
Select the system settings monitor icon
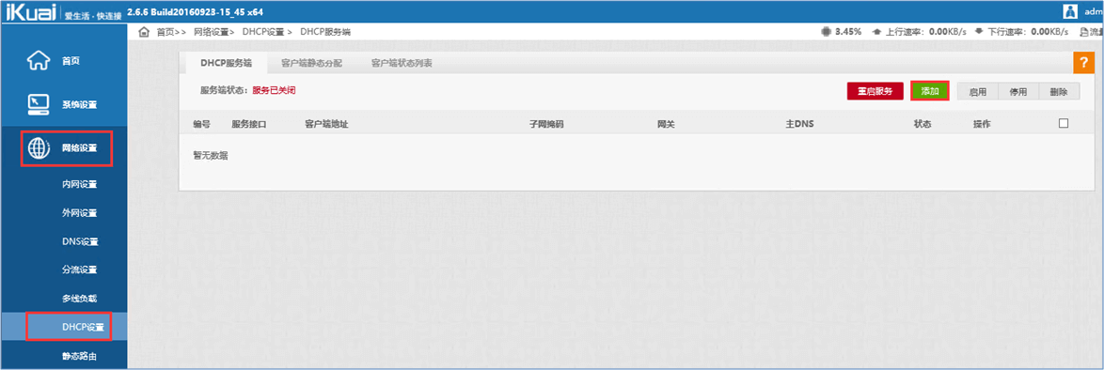tap(38, 104)
